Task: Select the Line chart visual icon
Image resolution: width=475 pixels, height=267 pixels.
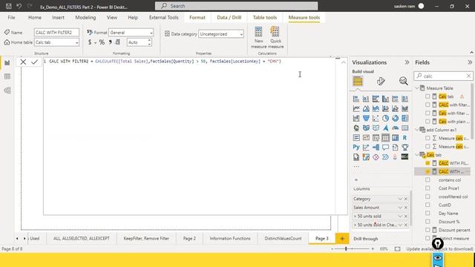Action: (356, 108)
